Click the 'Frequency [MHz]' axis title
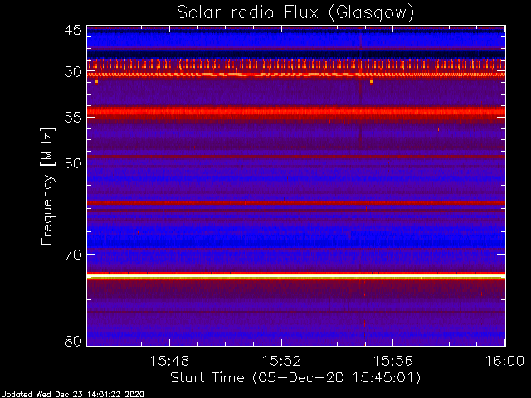 47,186
